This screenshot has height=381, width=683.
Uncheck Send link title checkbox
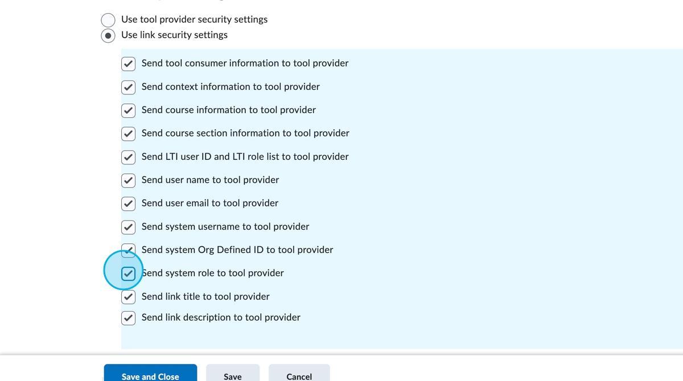click(x=129, y=297)
